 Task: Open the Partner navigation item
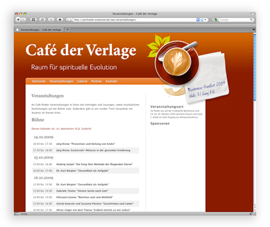97,81
